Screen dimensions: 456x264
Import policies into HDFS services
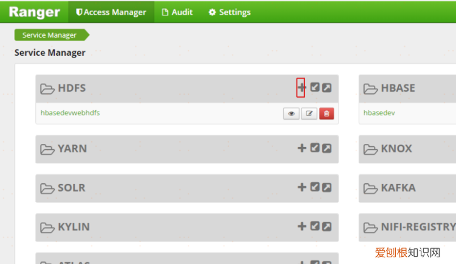(x=315, y=87)
